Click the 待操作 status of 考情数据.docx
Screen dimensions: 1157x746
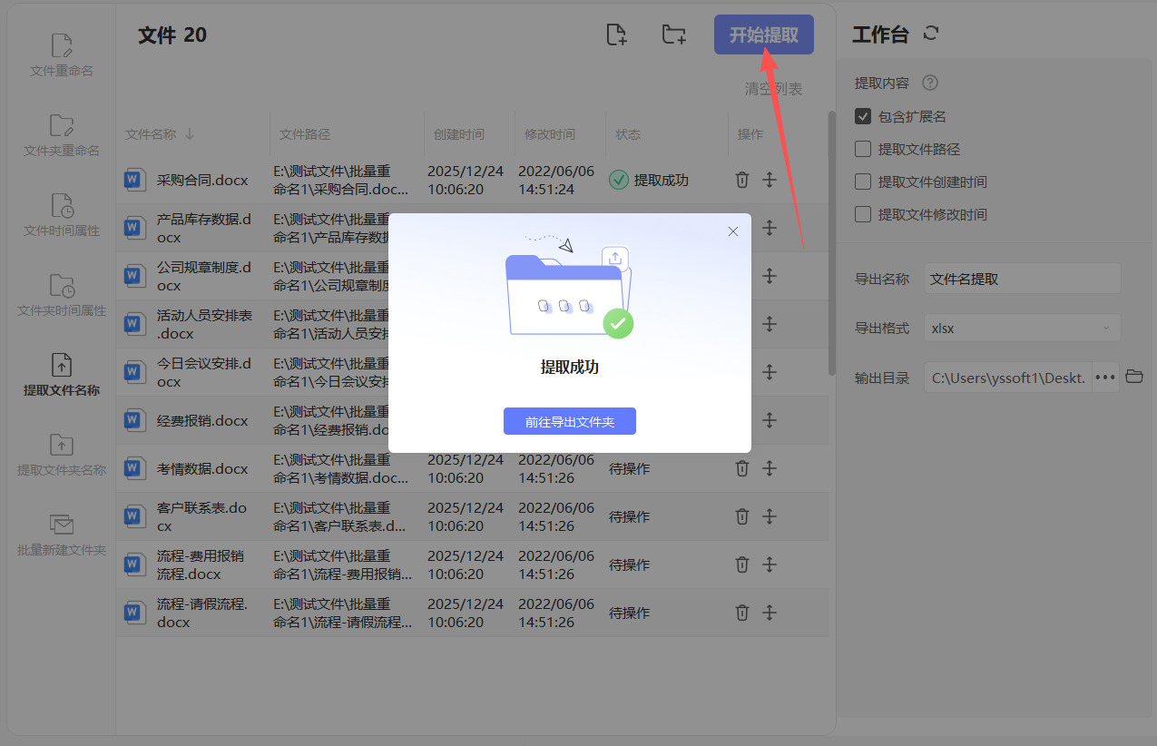pyautogui.click(x=630, y=468)
